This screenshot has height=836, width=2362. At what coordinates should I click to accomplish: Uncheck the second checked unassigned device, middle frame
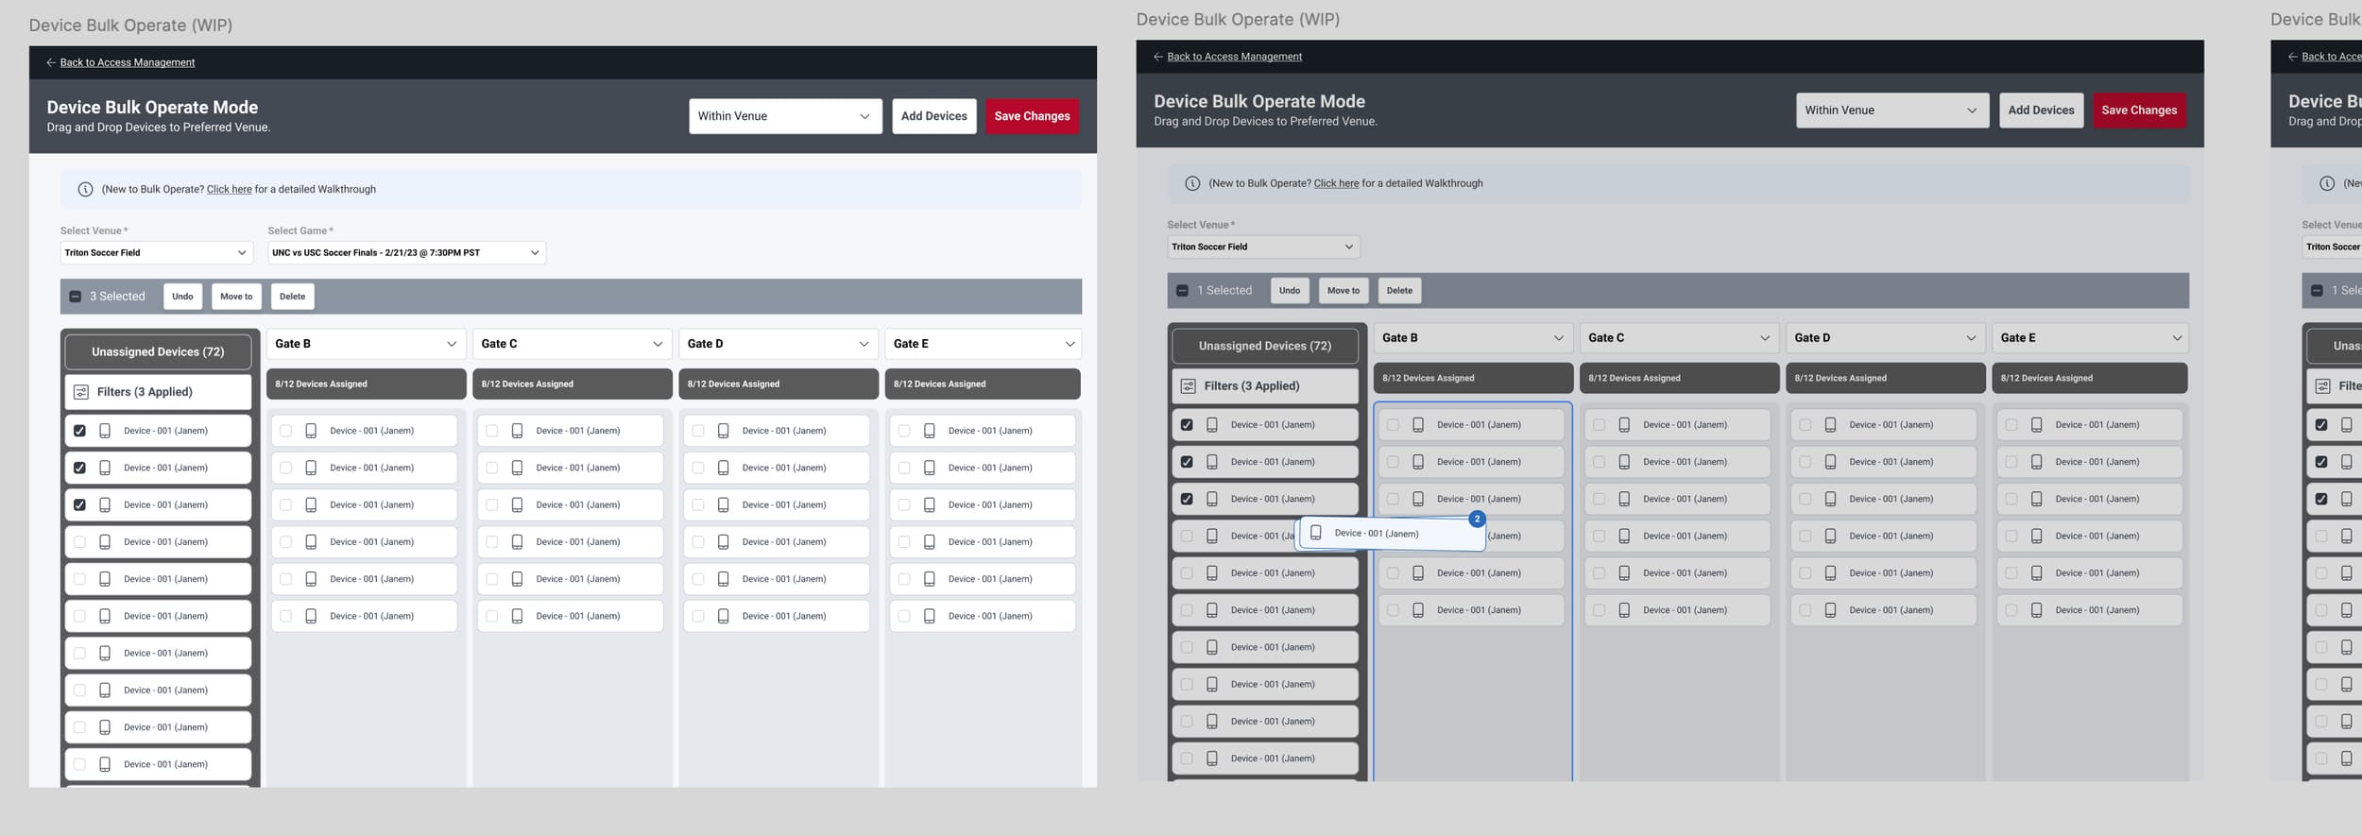coord(1187,462)
